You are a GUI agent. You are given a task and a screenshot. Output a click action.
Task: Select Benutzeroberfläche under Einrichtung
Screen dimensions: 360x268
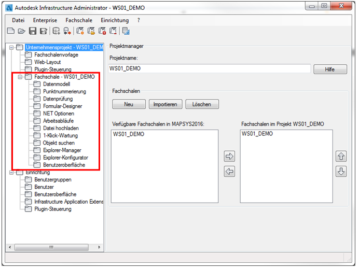point(56,194)
